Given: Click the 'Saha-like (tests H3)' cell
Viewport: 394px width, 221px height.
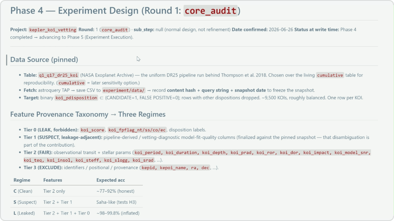Looking at the screenshot, I should coord(116,202).
